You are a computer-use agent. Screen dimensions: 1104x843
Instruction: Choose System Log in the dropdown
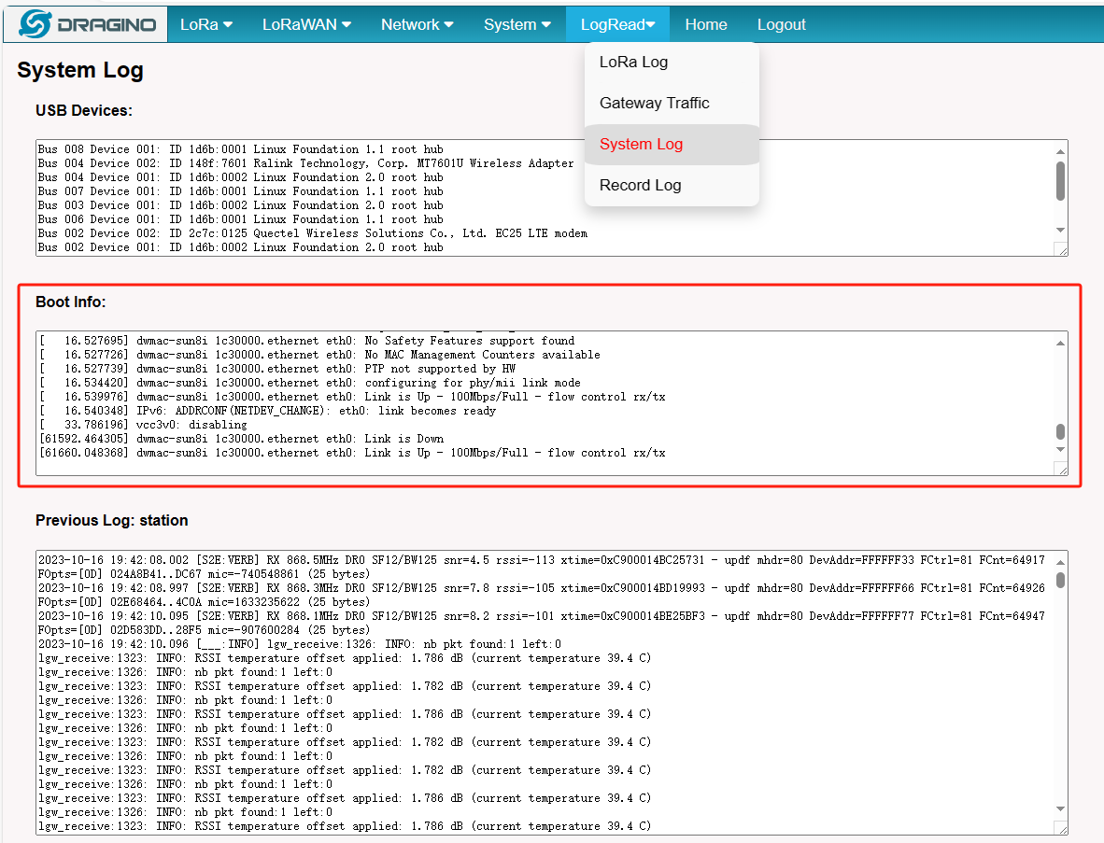point(672,145)
